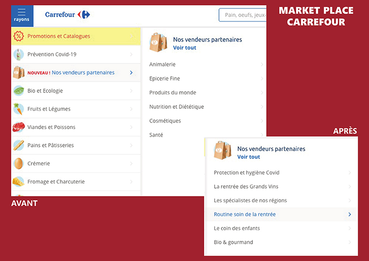This screenshot has width=369, height=261.
Task: Open the rayons hamburger menu
Action: (22, 16)
